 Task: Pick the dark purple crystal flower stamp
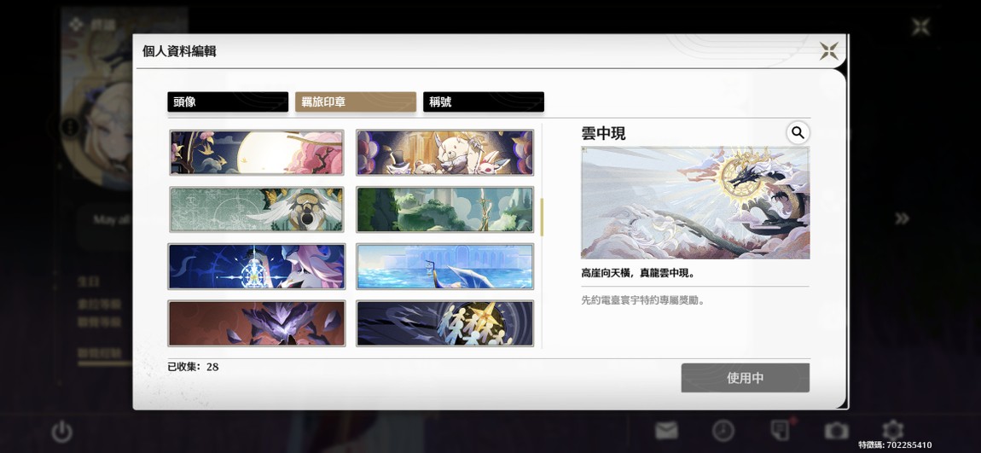(x=257, y=323)
